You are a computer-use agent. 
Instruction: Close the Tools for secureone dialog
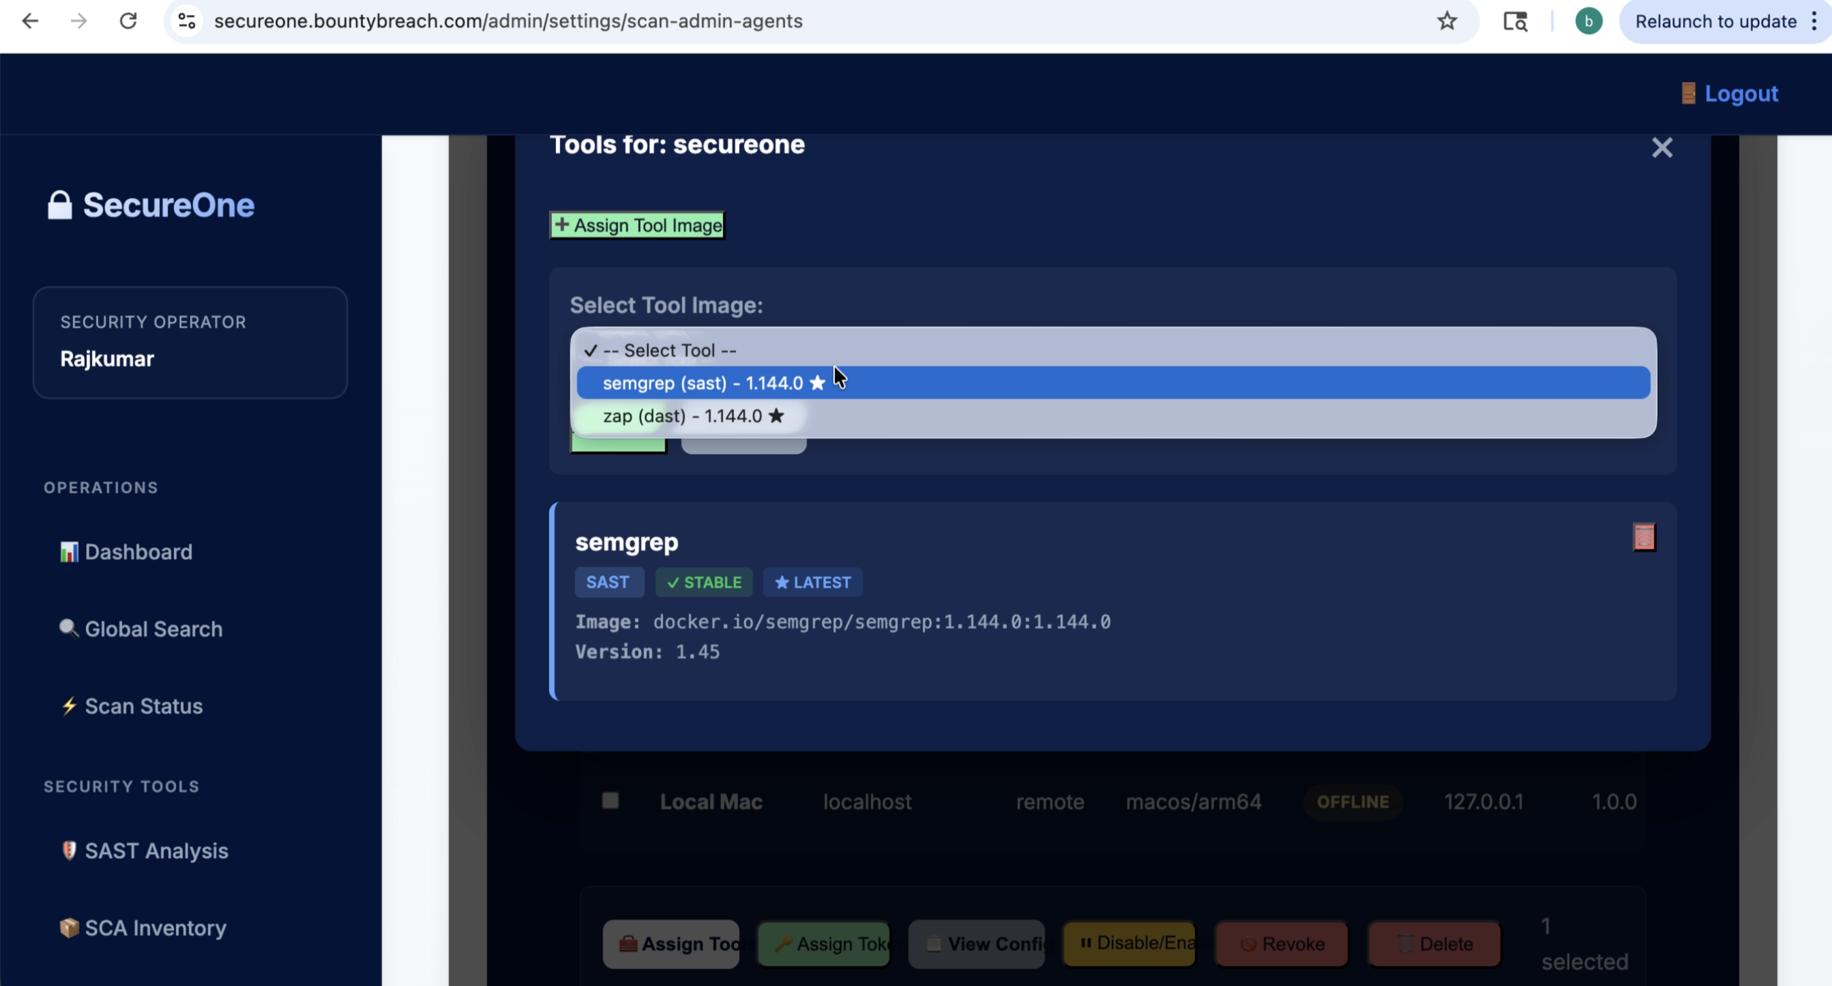coord(1662,147)
